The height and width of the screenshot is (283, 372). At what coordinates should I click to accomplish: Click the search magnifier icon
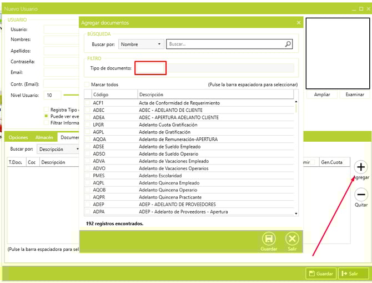(x=288, y=44)
